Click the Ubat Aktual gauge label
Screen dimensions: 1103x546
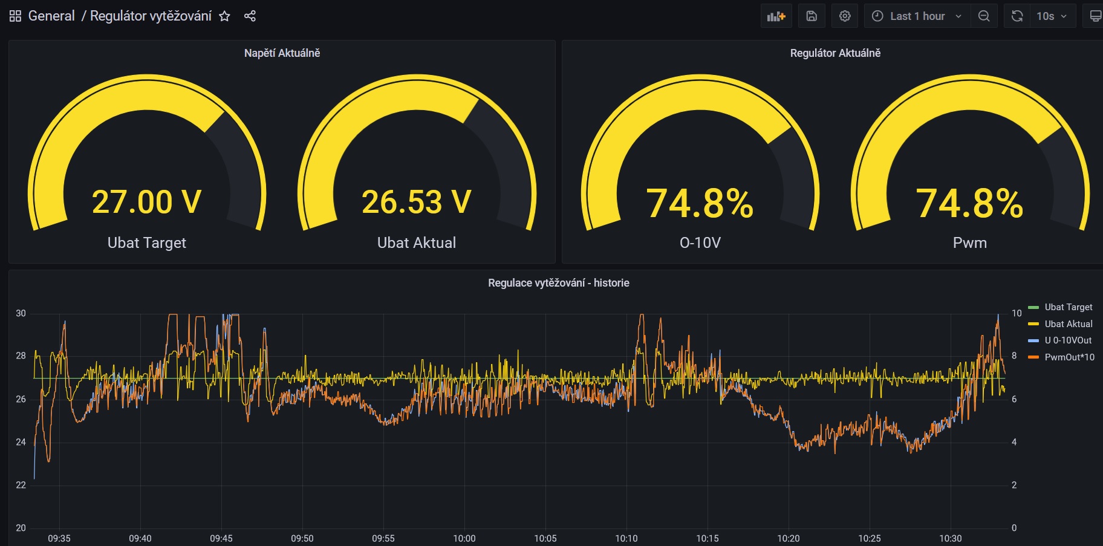417,243
